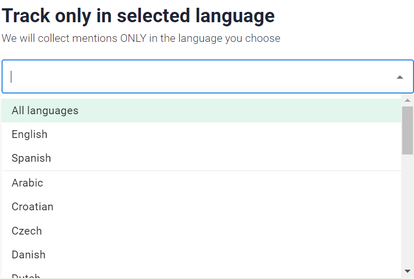Viewport: 414px width, 279px height.
Task: Select Arabic as the tracking language
Action: point(27,183)
